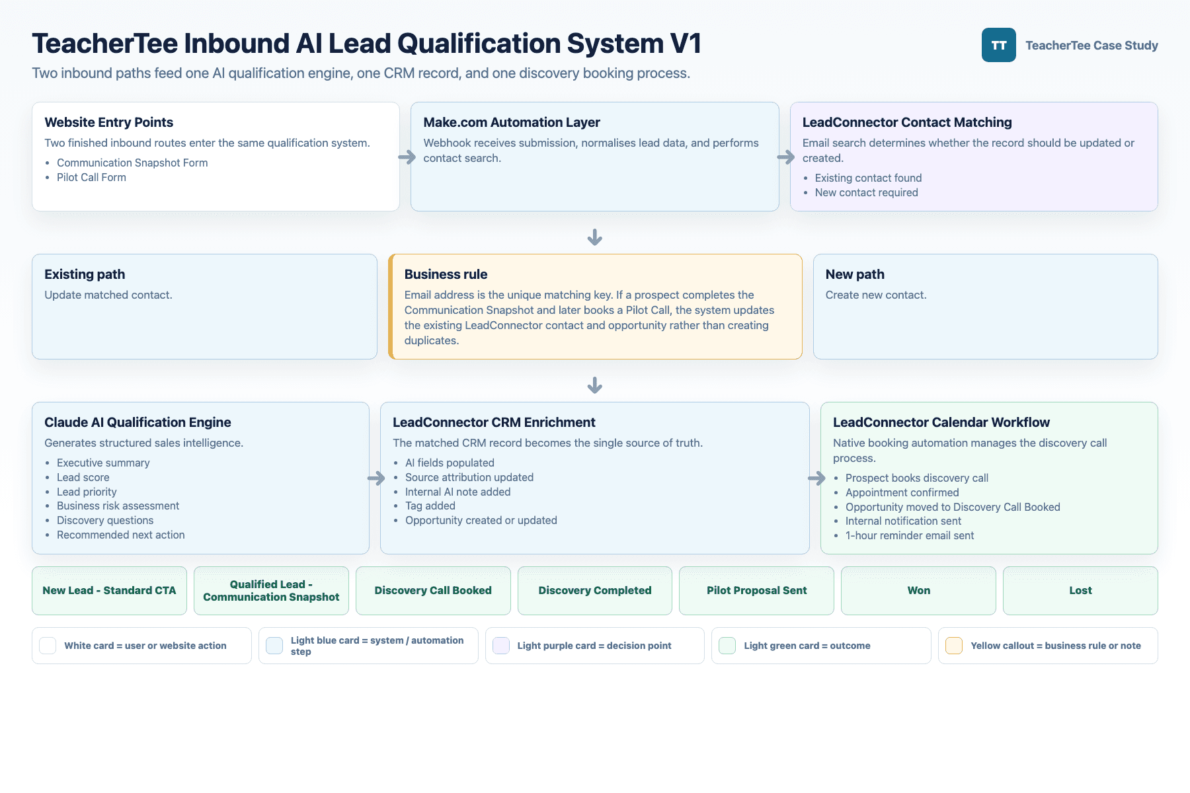Click the Light purple card legend label
This screenshot has width=1190, height=793.
594,646
